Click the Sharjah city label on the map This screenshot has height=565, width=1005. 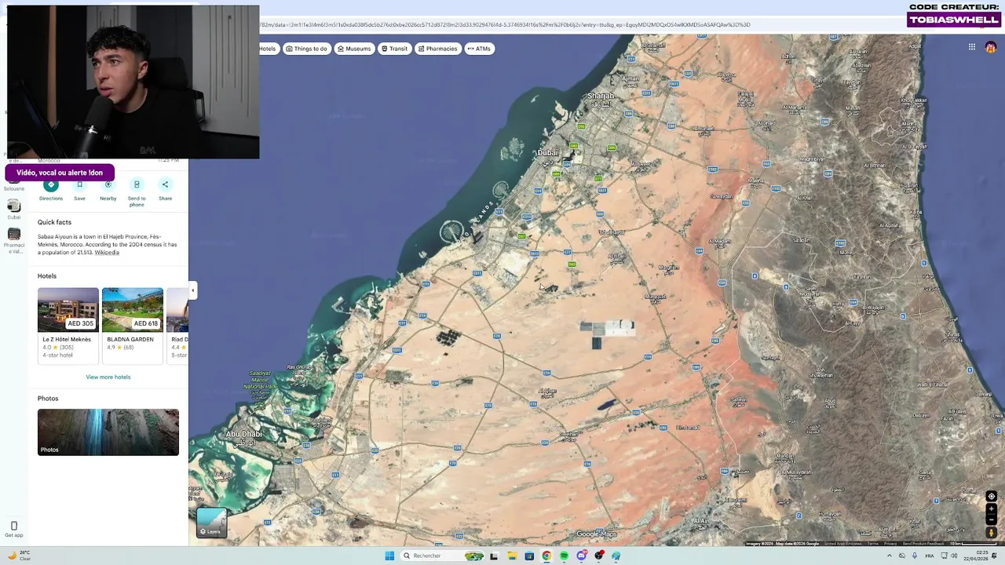click(600, 96)
